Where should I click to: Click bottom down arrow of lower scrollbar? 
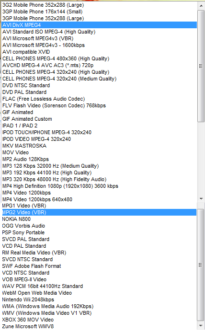pyautogui.click(x=201, y=325)
